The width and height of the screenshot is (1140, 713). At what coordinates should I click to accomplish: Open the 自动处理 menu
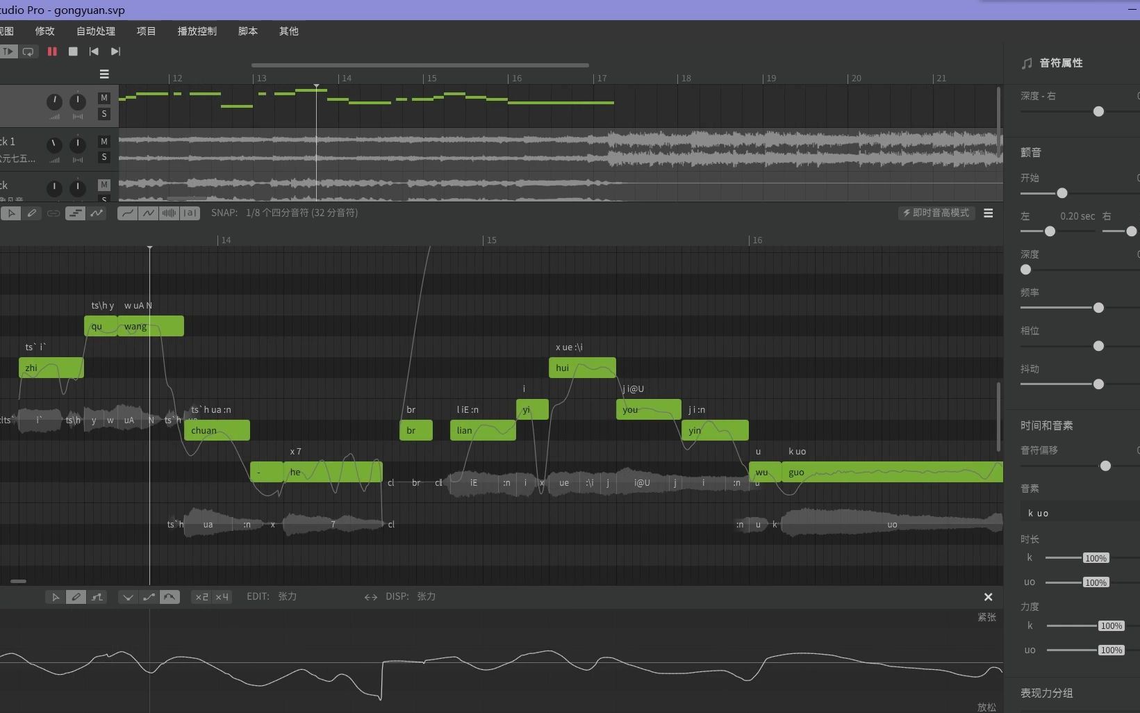click(x=96, y=31)
